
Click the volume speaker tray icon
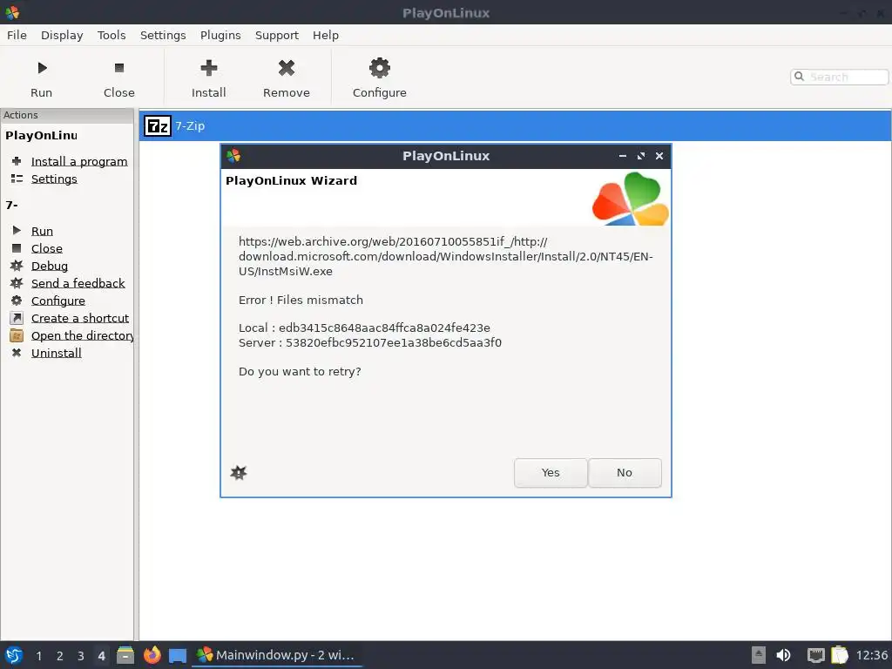(x=783, y=655)
